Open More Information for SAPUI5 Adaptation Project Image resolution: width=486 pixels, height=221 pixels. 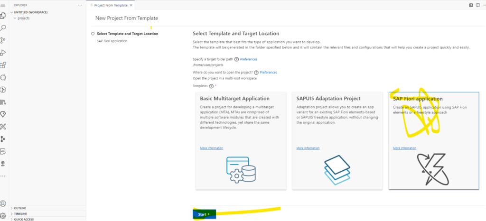click(x=308, y=148)
